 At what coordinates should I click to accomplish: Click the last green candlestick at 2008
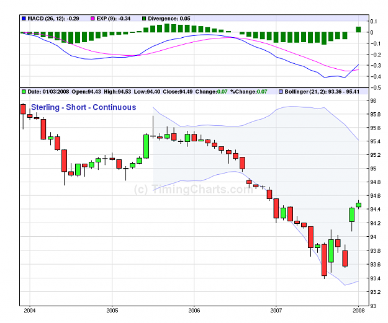point(359,205)
